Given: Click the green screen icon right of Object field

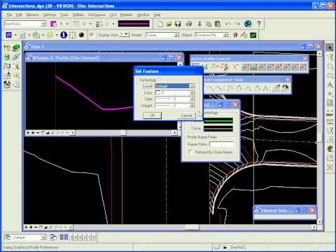Looking at the screenshot, I should tap(253, 35).
